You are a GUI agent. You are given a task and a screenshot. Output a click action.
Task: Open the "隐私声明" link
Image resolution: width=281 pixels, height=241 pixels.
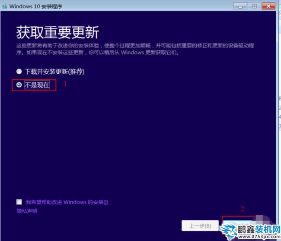27,211
